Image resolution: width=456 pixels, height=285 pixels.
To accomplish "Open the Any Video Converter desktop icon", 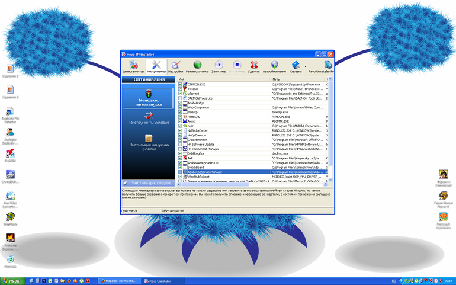I will click(10, 200).
